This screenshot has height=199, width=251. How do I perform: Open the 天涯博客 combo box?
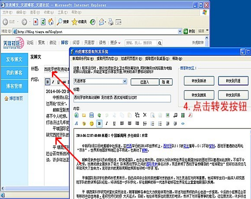(x=125, y=81)
